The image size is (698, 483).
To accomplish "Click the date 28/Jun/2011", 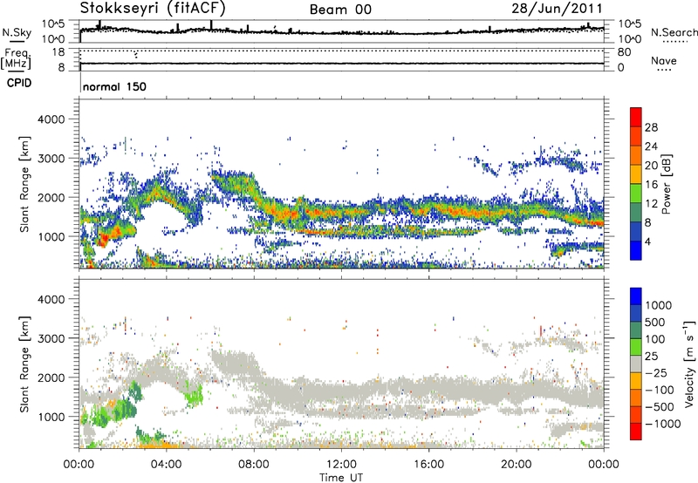I will [x=557, y=9].
